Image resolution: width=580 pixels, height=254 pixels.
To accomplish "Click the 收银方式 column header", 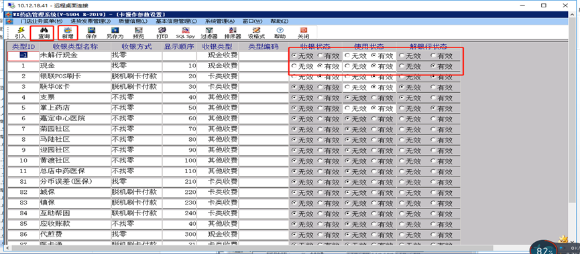I will click(x=137, y=46).
